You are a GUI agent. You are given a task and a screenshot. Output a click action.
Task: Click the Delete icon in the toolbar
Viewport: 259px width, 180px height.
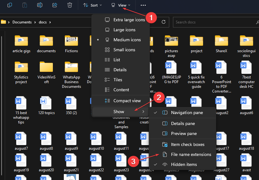click(69, 5)
